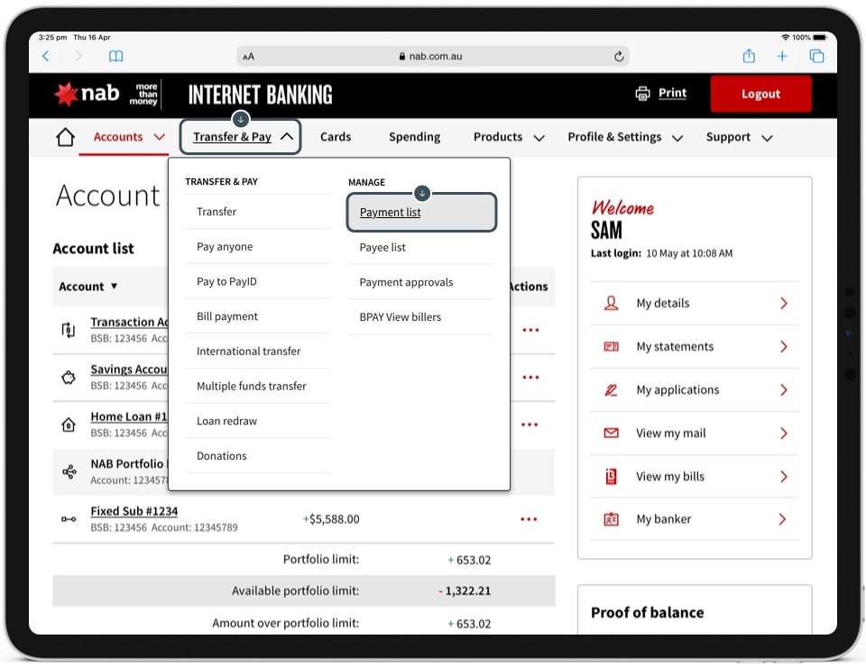Click the Proof of balance heading

pyautogui.click(x=647, y=612)
